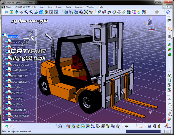Click the Zoom In magnifier

[26, 12]
